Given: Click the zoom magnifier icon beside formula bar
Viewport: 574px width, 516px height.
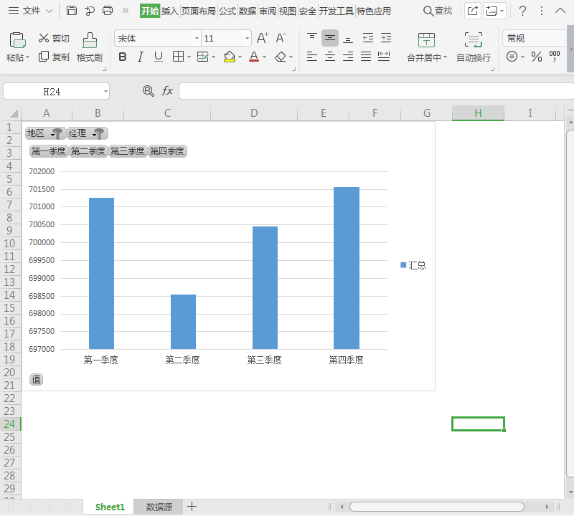Looking at the screenshot, I should click(x=149, y=91).
